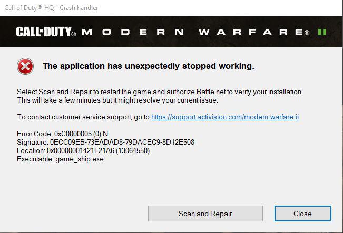Click the 'To contact customer service' text
This screenshot has height=233, width=343.
83,117
